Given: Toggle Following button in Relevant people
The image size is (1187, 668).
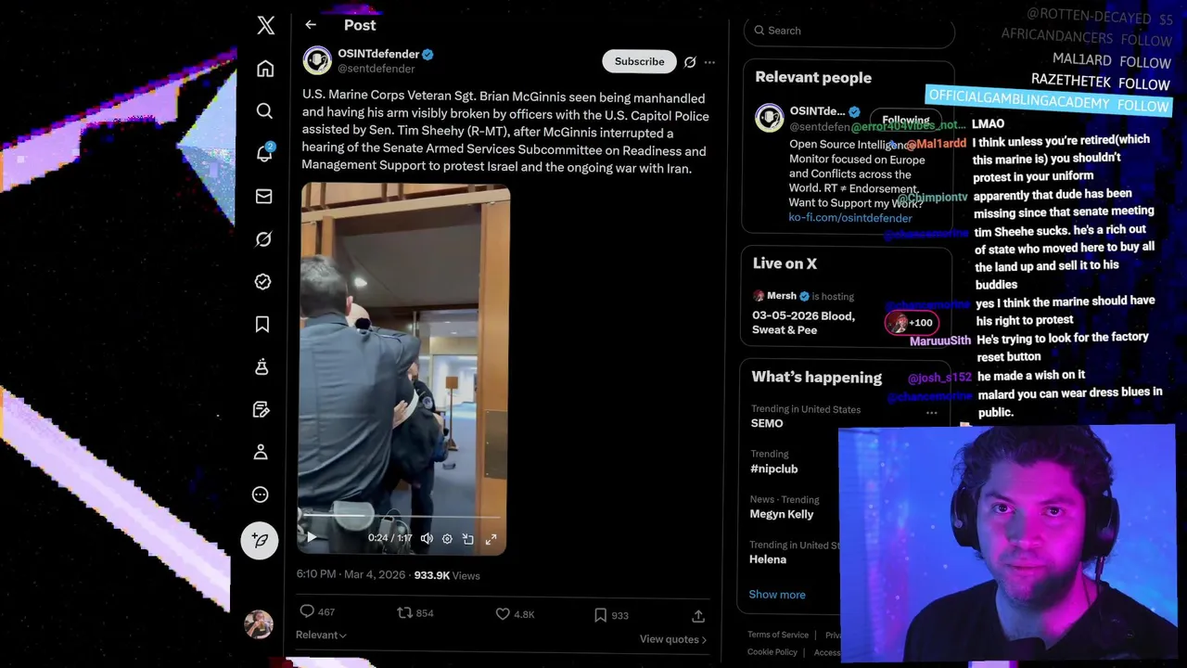Looking at the screenshot, I should pyautogui.click(x=905, y=120).
